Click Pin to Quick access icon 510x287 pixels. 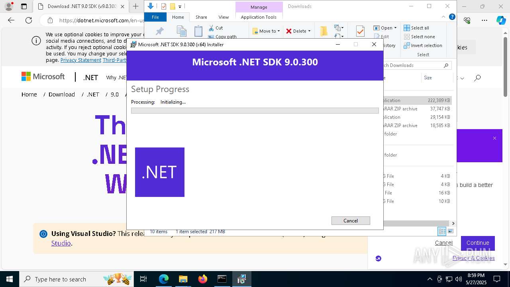(x=159, y=31)
